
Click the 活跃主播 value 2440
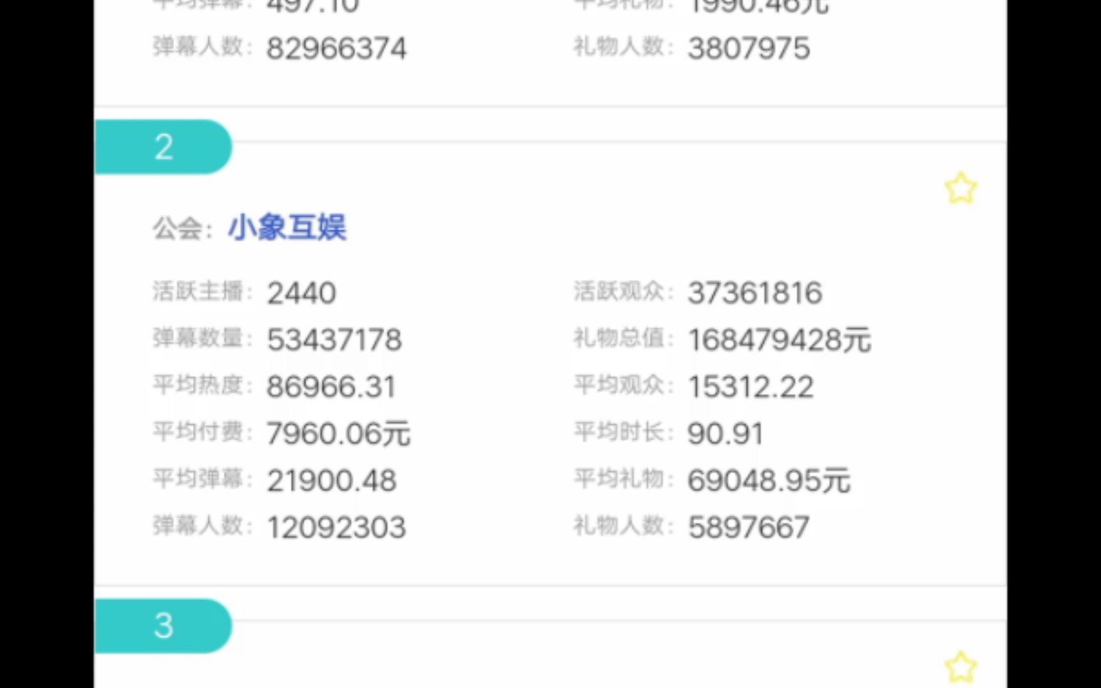pos(301,293)
